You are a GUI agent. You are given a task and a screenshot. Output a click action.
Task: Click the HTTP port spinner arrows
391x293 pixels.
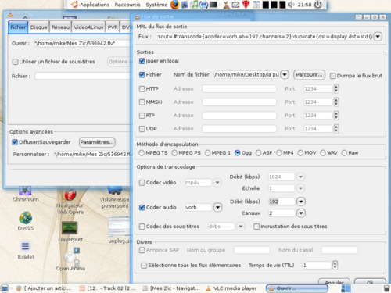point(336,89)
